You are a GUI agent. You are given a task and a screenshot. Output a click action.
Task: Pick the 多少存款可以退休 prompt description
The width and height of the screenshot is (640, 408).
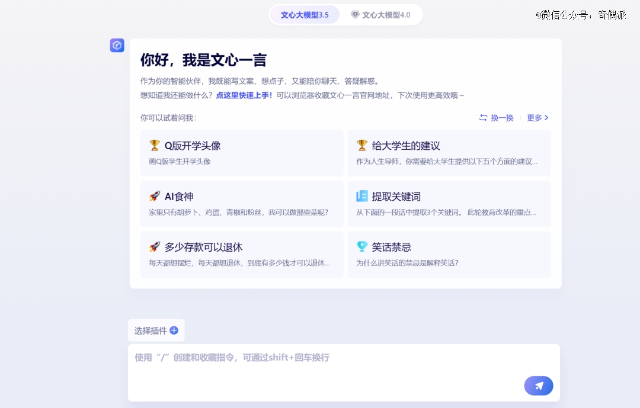(239, 263)
